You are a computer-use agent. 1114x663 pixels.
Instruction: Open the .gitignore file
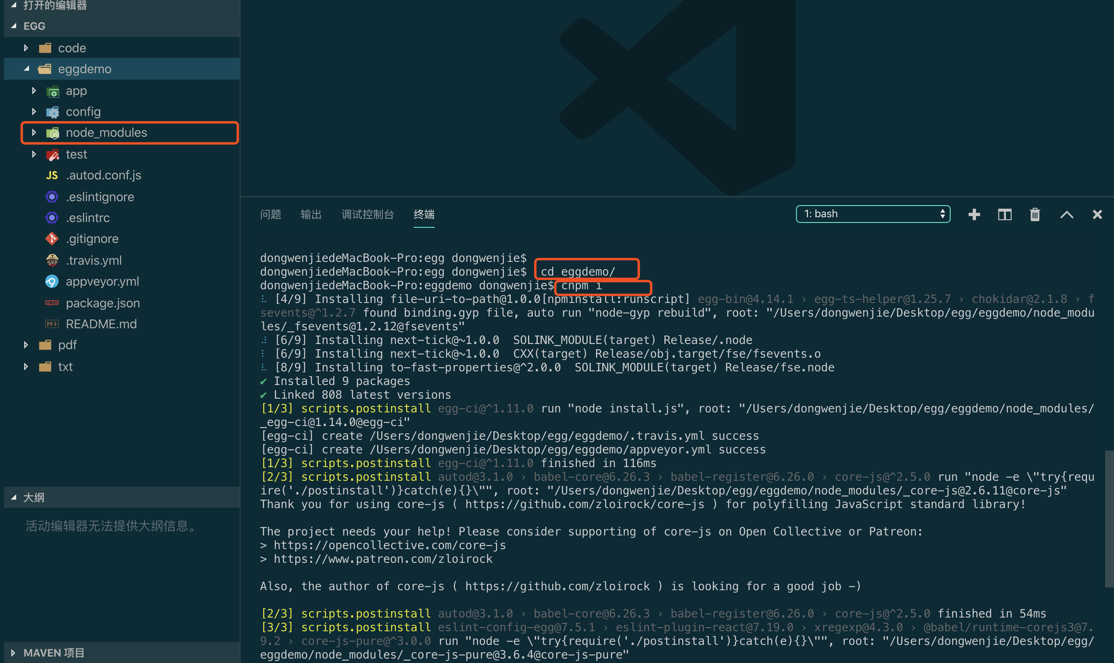[92, 239]
